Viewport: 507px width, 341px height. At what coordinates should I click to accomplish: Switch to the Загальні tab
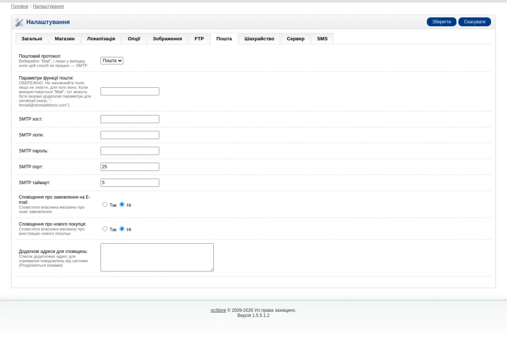point(32,39)
